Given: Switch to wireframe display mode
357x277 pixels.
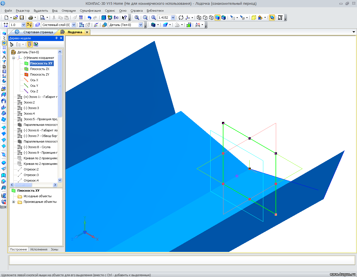Looking at the screenshot, I should click(x=199, y=18).
